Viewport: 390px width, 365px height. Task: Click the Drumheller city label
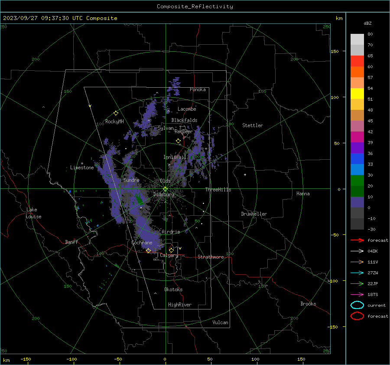pyautogui.click(x=254, y=214)
